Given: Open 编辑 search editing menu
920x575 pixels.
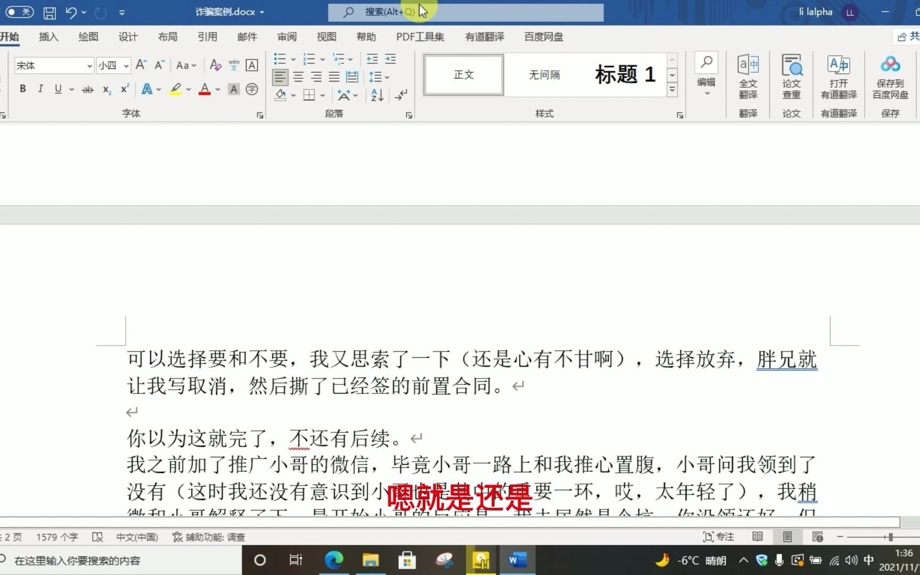Looking at the screenshot, I should [x=707, y=75].
